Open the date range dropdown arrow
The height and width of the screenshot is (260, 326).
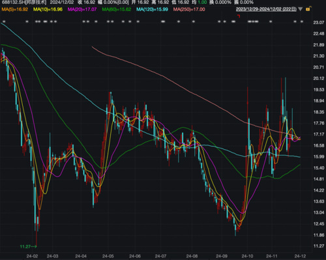300,9
